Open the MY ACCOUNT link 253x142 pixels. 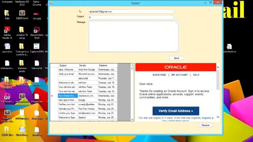coord(179,75)
